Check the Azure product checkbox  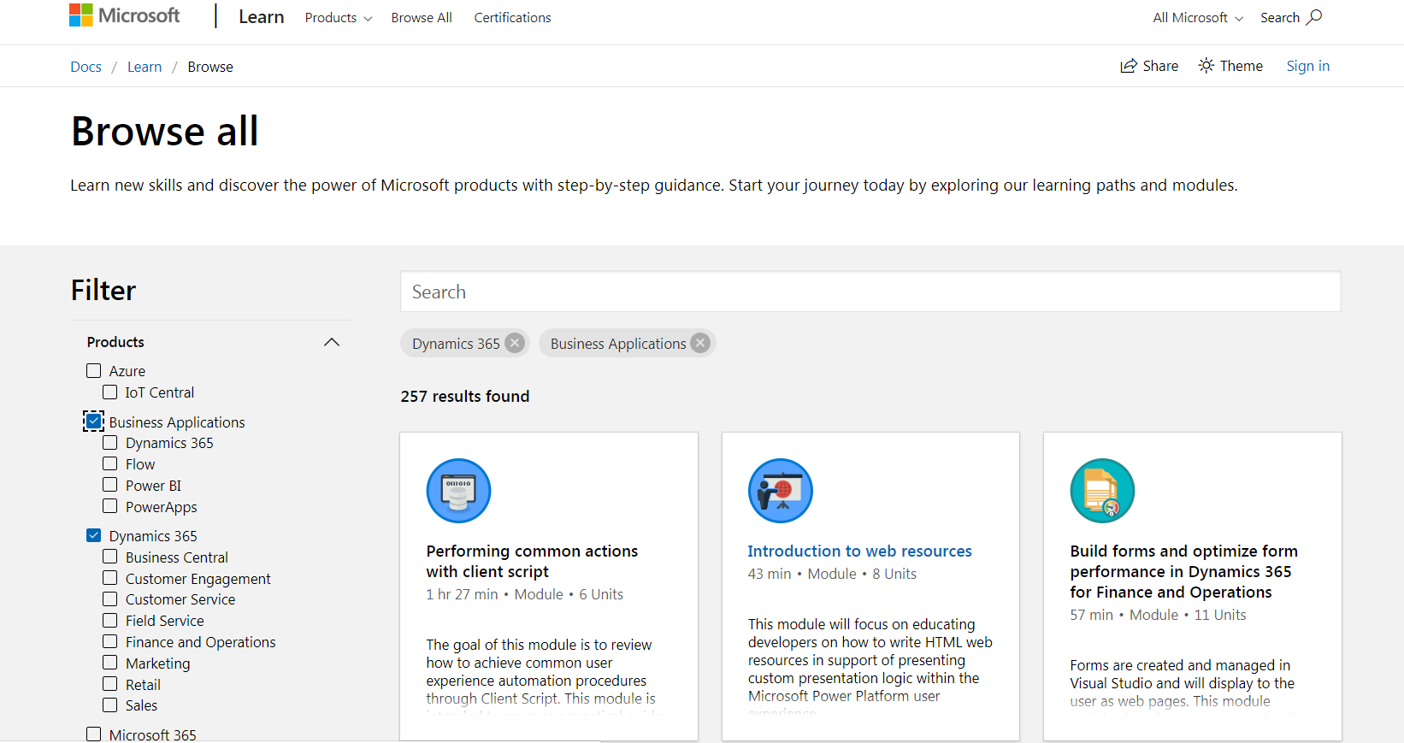[94, 371]
